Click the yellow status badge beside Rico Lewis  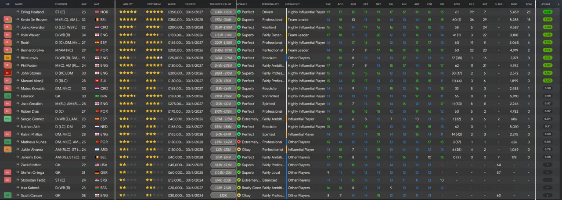(x=7, y=58)
